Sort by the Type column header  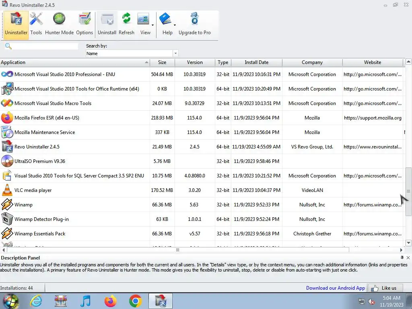223,62
